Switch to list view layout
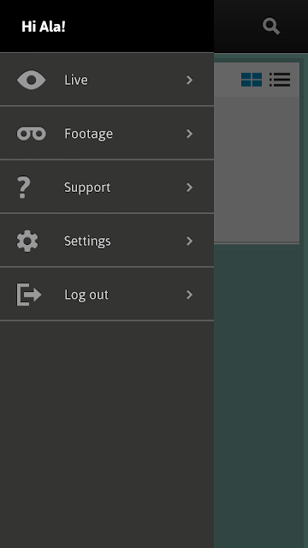This screenshot has height=548, width=308. (280, 80)
